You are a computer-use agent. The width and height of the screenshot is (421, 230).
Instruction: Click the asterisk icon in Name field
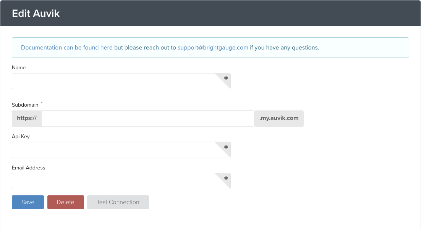(x=226, y=78)
